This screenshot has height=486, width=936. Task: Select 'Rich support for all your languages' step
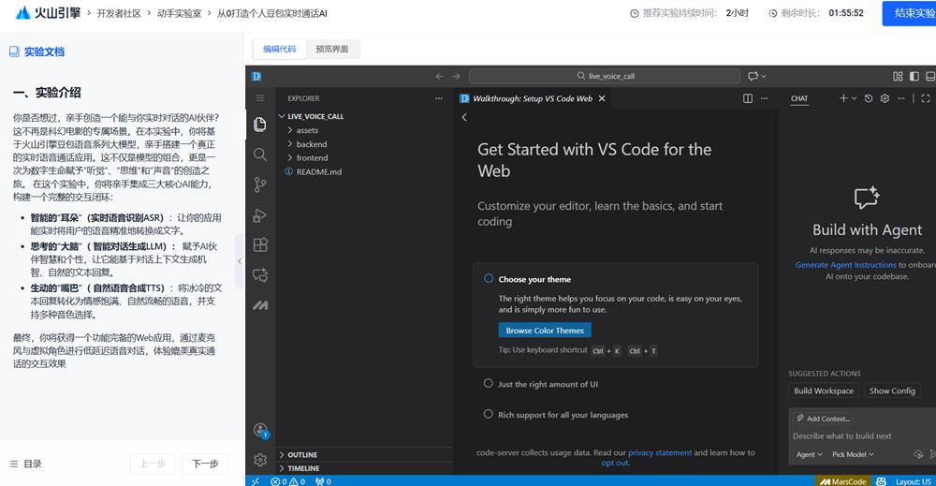click(489, 414)
